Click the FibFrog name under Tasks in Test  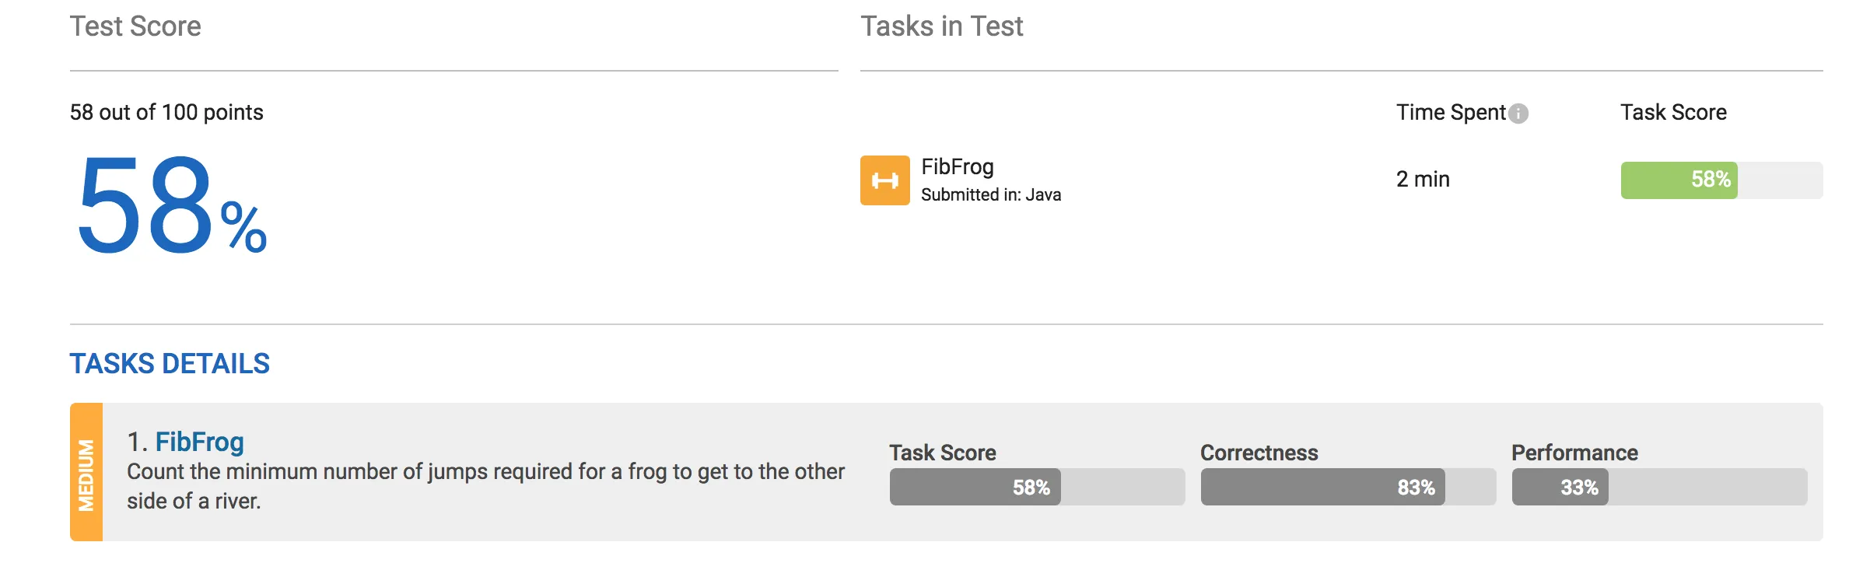click(957, 167)
